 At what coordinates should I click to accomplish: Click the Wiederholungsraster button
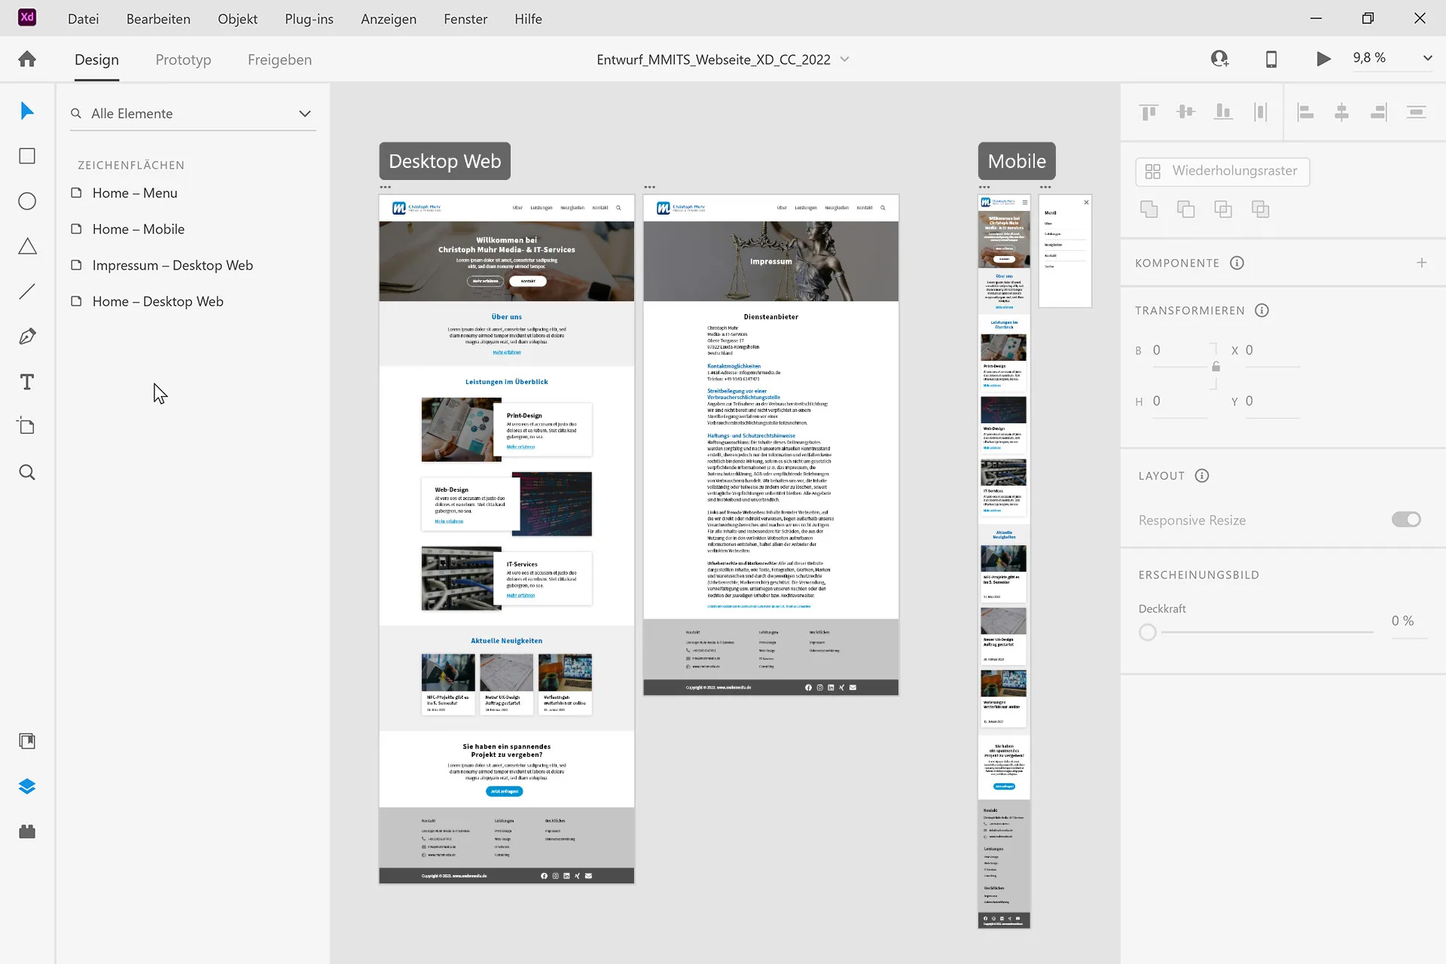pyautogui.click(x=1222, y=171)
